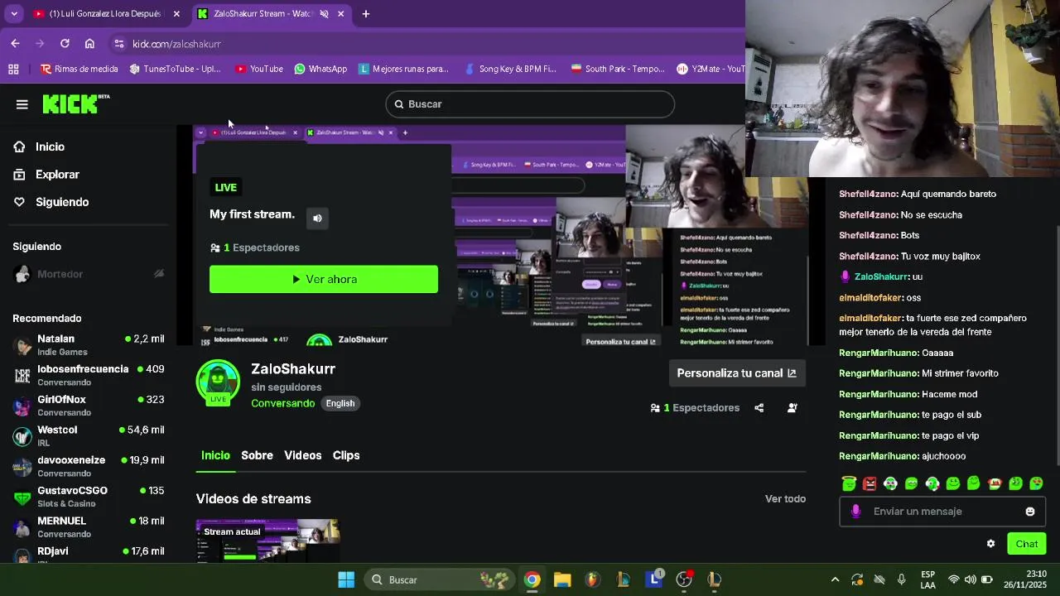Insert the angel halo emote
The width and height of the screenshot is (1060, 596).
(849, 483)
